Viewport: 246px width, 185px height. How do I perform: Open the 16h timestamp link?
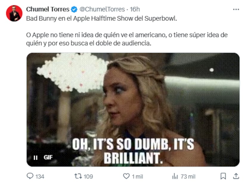(135, 9)
